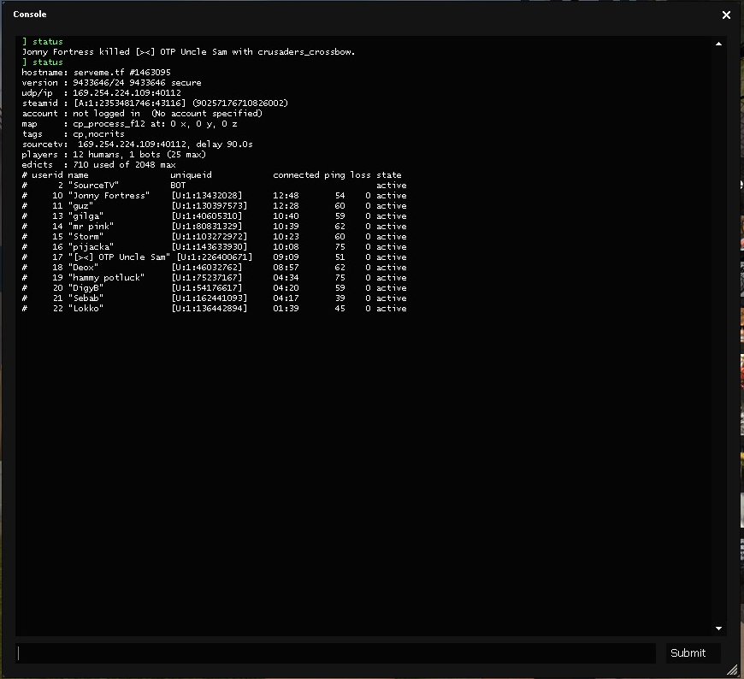The image size is (744, 679).
Task: Click the kill message with crusaders_crossbow
Action: coord(188,51)
